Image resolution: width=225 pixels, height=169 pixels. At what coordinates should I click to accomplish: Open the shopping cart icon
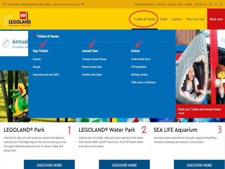pos(210,5)
